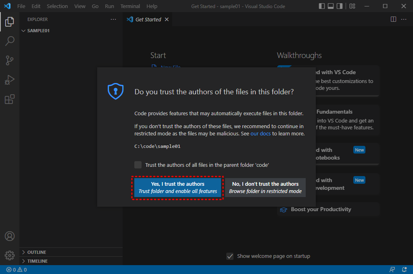Click Yes, I trust the authors
Viewport: 413px width, 274px height.
tap(178, 188)
